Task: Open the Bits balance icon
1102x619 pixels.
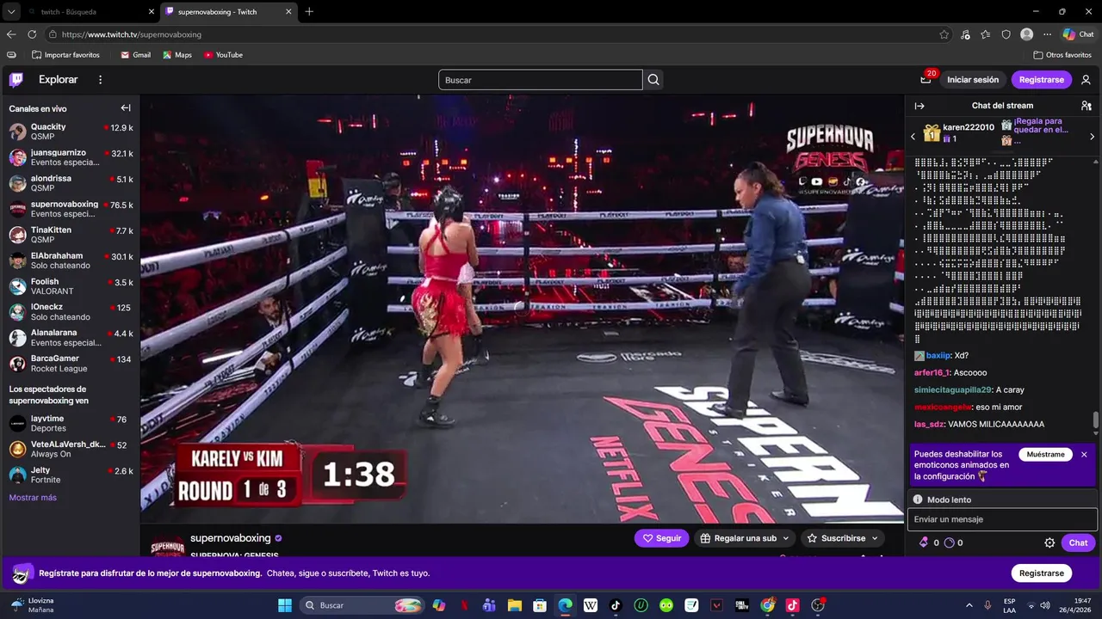Action: pos(924,542)
